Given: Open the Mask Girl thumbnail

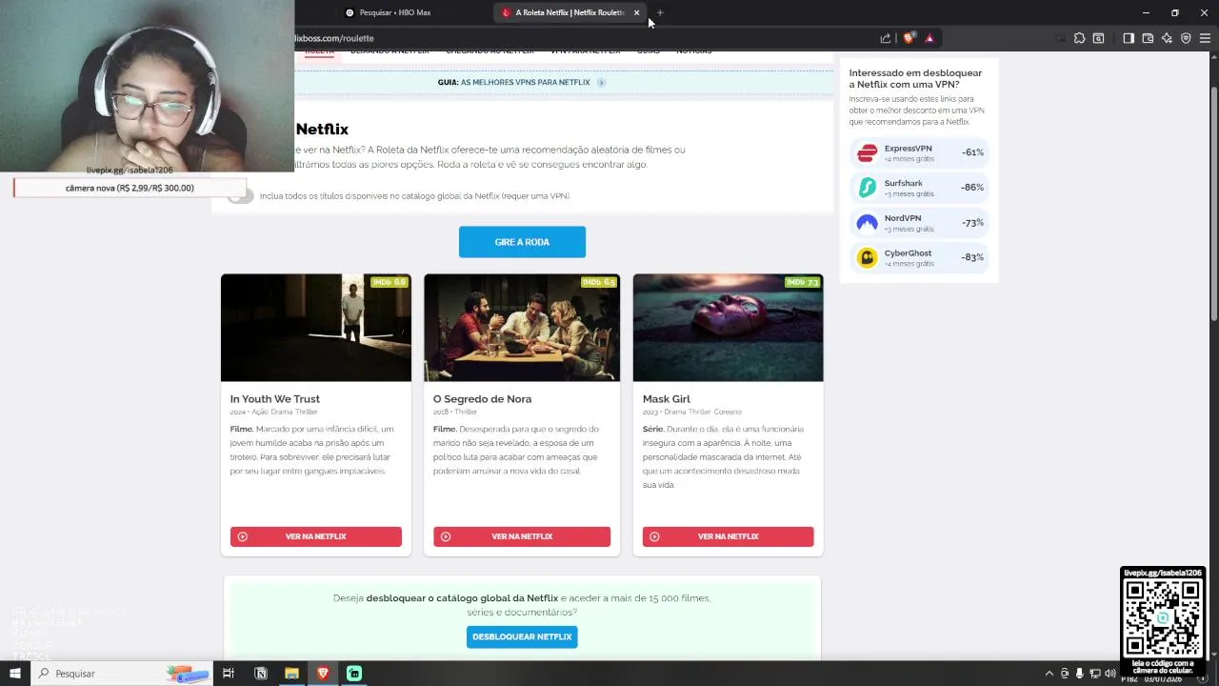Looking at the screenshot, I should point(728,328).
